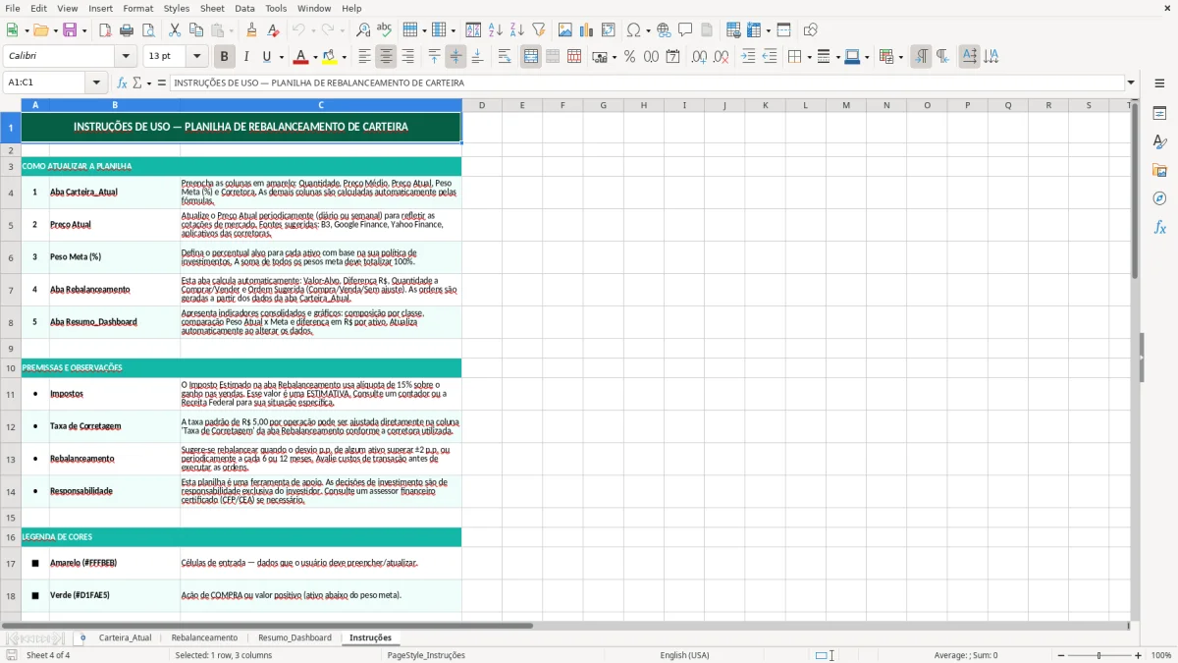Expand the formula bar

[x=1131, y=83]
